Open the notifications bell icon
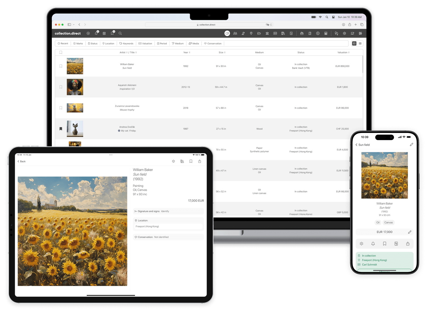439x312 pixels. click(96, 33)
